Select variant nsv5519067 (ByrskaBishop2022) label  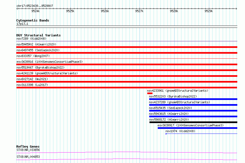(x=40, y=67)
